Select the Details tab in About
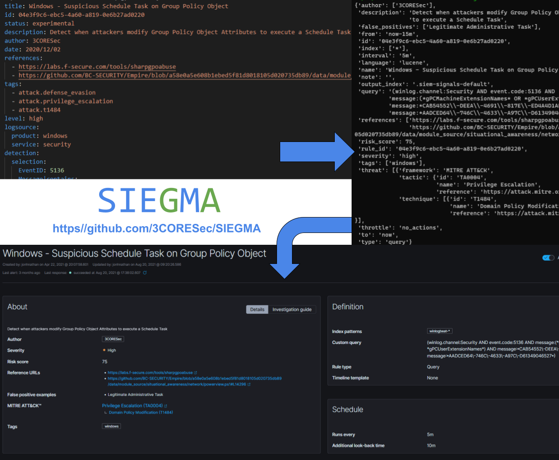559x460 pixels. 257,309
